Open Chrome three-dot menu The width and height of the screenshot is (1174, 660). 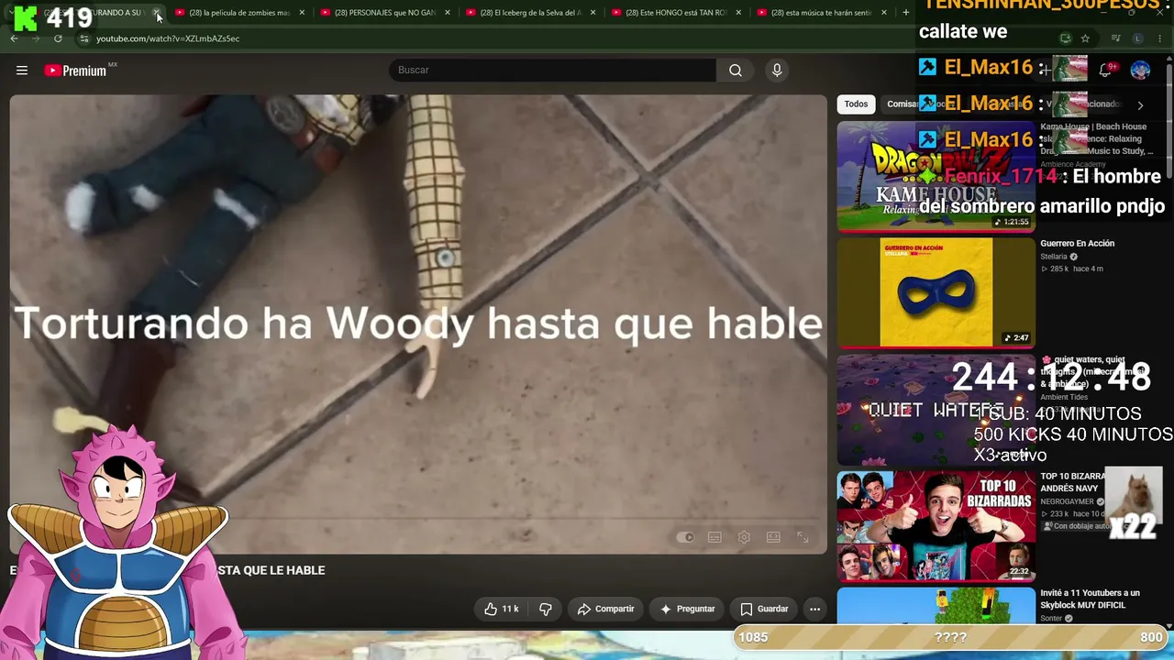click(1160, 38)
